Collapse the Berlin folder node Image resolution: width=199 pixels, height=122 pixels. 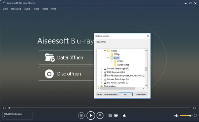click(x=108, y=58)
